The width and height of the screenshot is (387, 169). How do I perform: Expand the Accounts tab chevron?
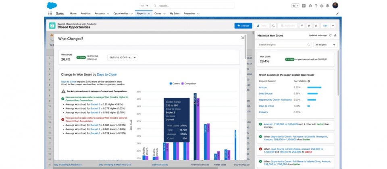pos(108,14)
